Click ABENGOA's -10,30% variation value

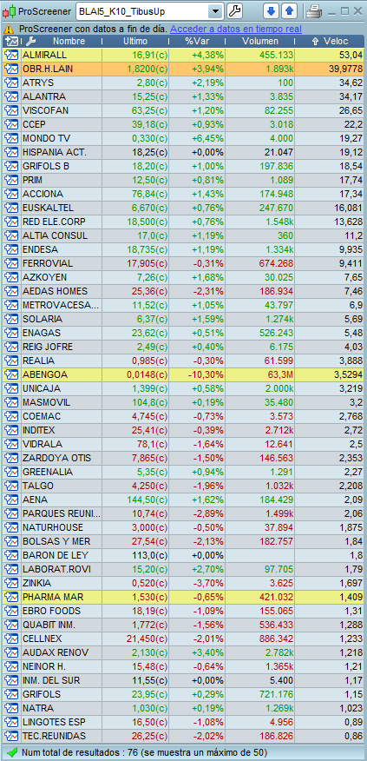206,374
